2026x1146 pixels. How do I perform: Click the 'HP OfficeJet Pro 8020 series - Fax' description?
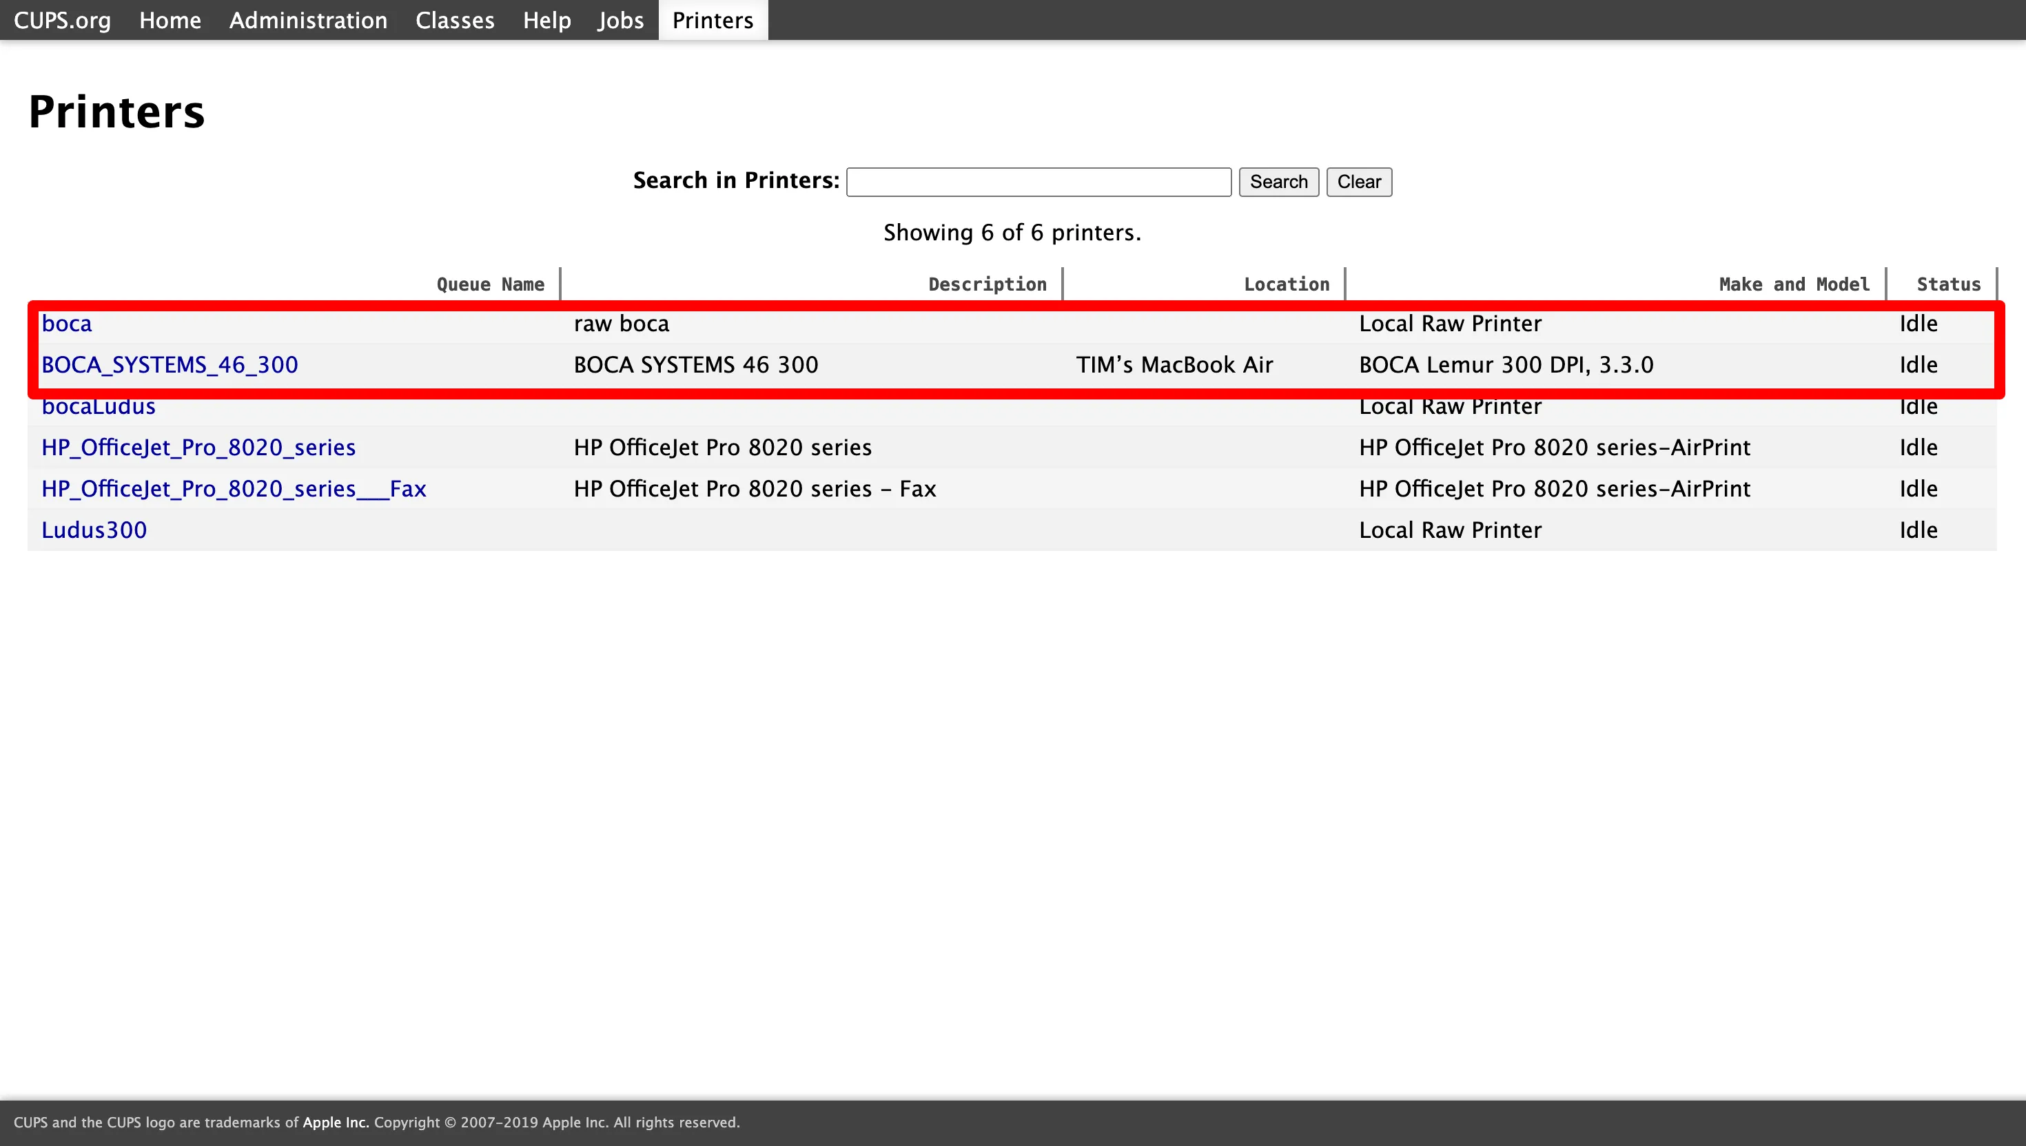pyautogui.click(x=755, y=489)
